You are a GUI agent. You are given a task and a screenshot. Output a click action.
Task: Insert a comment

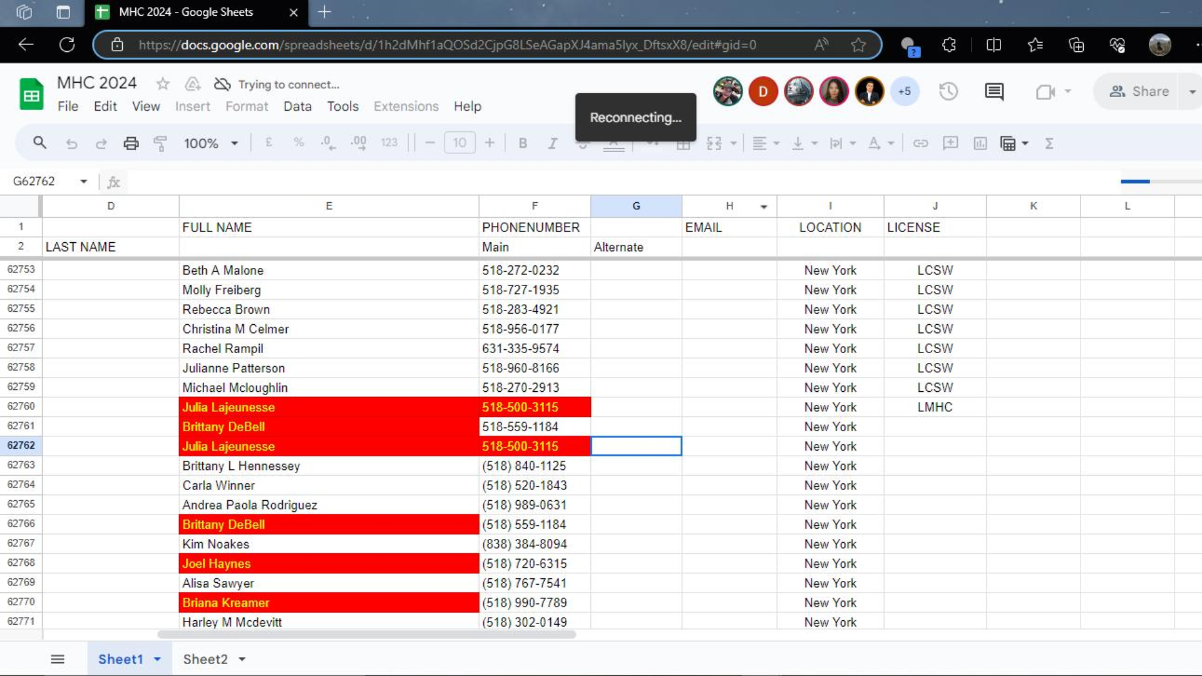[x=950, y=143]
